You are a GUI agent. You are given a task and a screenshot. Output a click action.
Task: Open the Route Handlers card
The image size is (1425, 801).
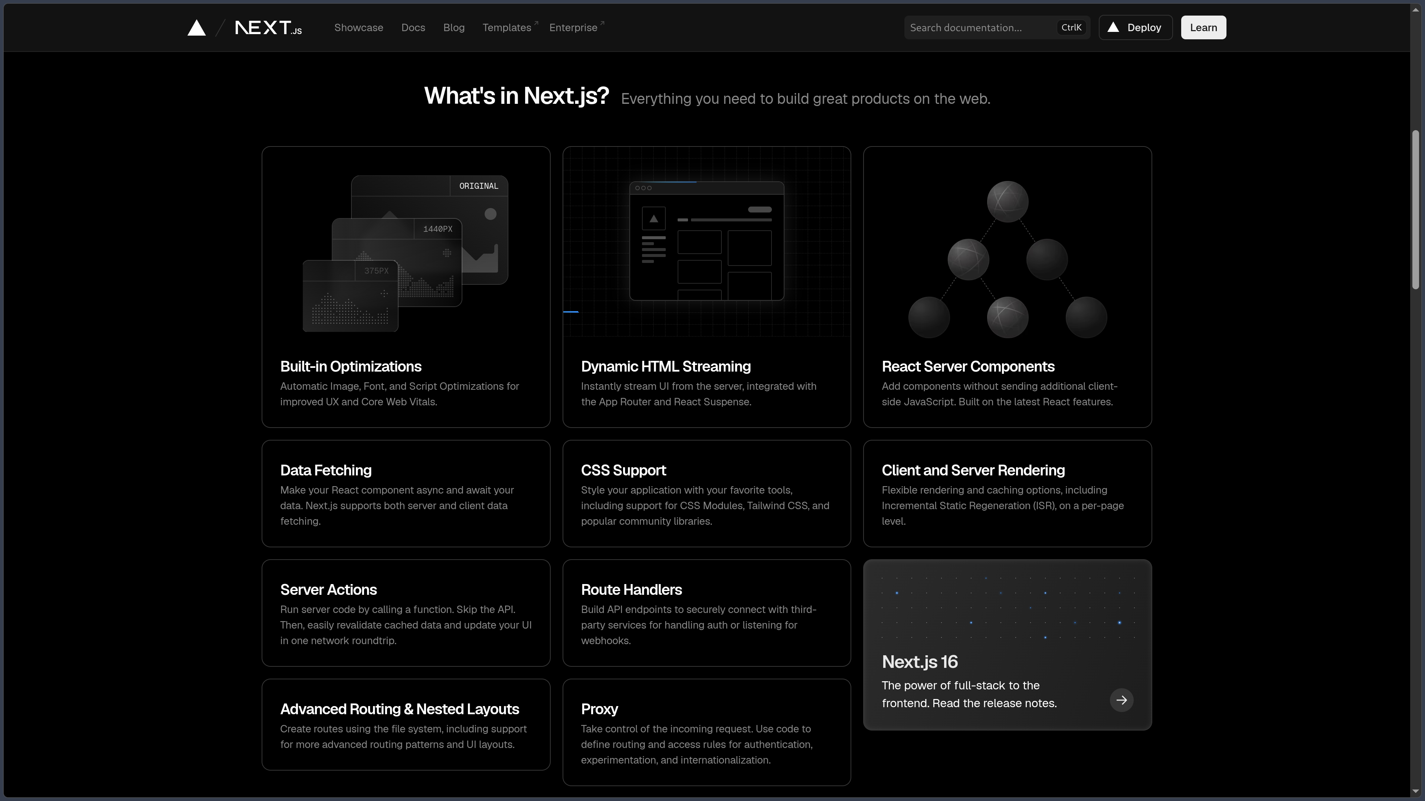[x=707, y=613]
